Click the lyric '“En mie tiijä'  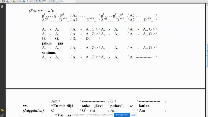point(62,106)
